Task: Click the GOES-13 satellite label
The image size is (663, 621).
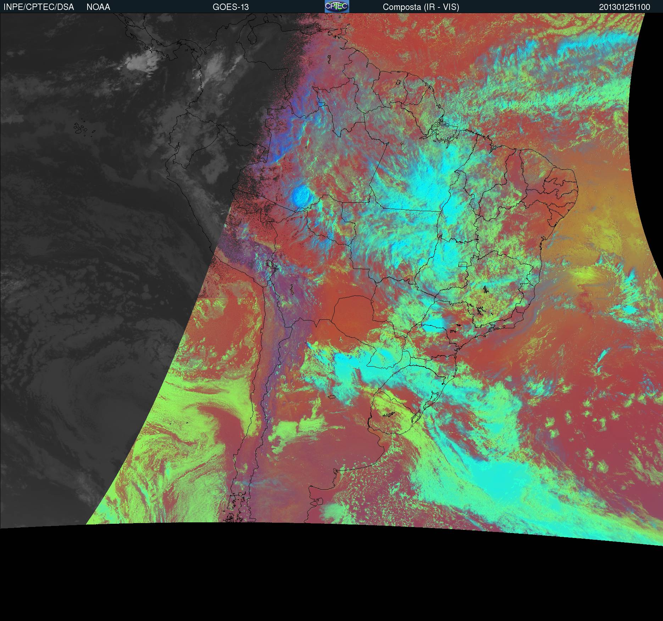Action: 230,7
